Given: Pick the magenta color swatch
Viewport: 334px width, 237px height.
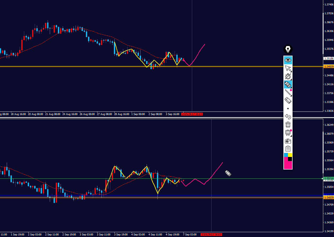Looking at the screenshot, I should (x=287, y=164).
